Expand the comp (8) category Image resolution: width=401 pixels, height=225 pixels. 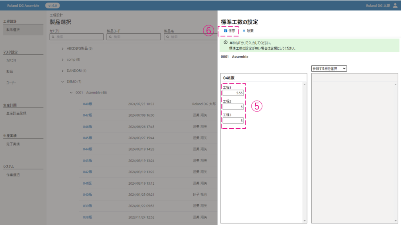[x=63, y=59]
